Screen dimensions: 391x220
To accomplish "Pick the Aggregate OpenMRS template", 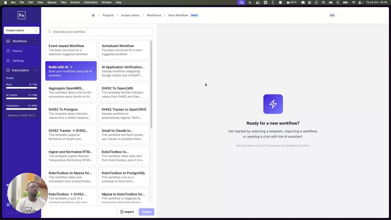I will (71, 92).
